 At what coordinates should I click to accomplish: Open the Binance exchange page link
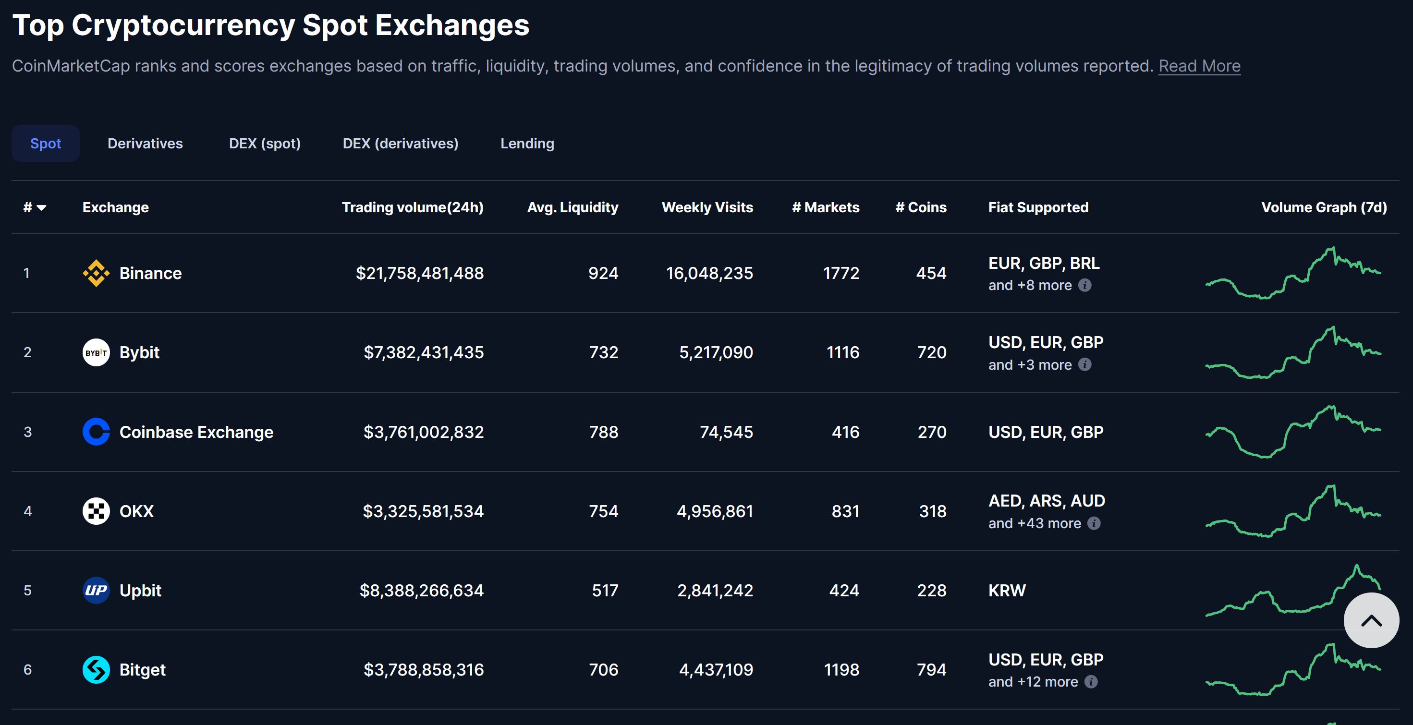[x=150, y=273]
